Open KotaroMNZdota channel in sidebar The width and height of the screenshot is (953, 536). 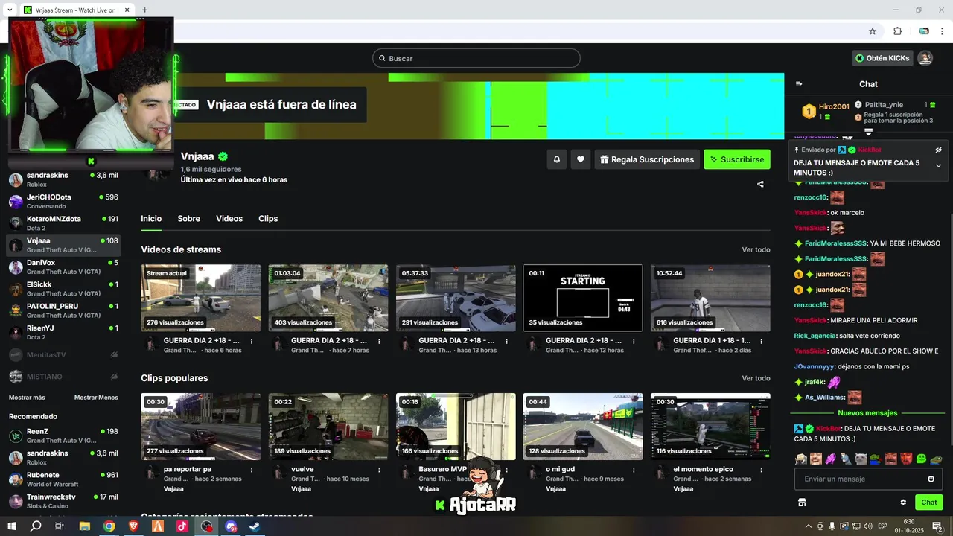63,223
